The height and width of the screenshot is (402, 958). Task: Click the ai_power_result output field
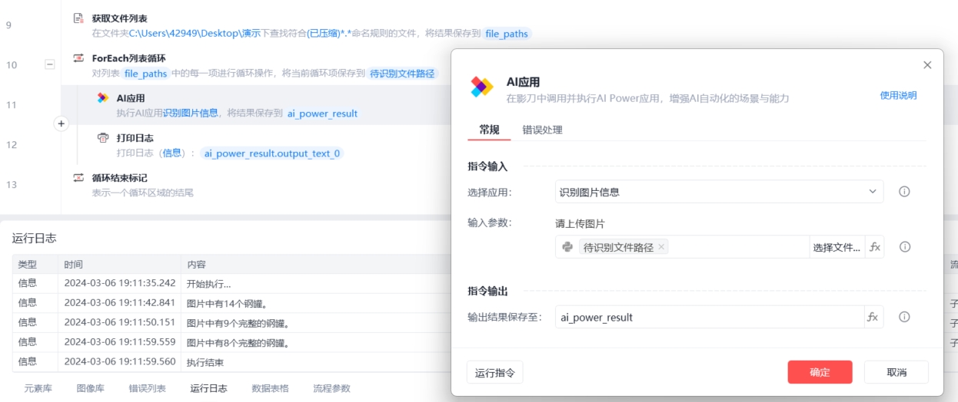707,317
